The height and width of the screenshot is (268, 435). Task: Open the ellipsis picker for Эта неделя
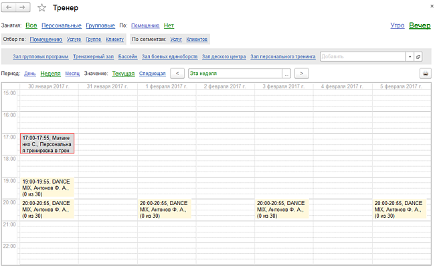286,74
